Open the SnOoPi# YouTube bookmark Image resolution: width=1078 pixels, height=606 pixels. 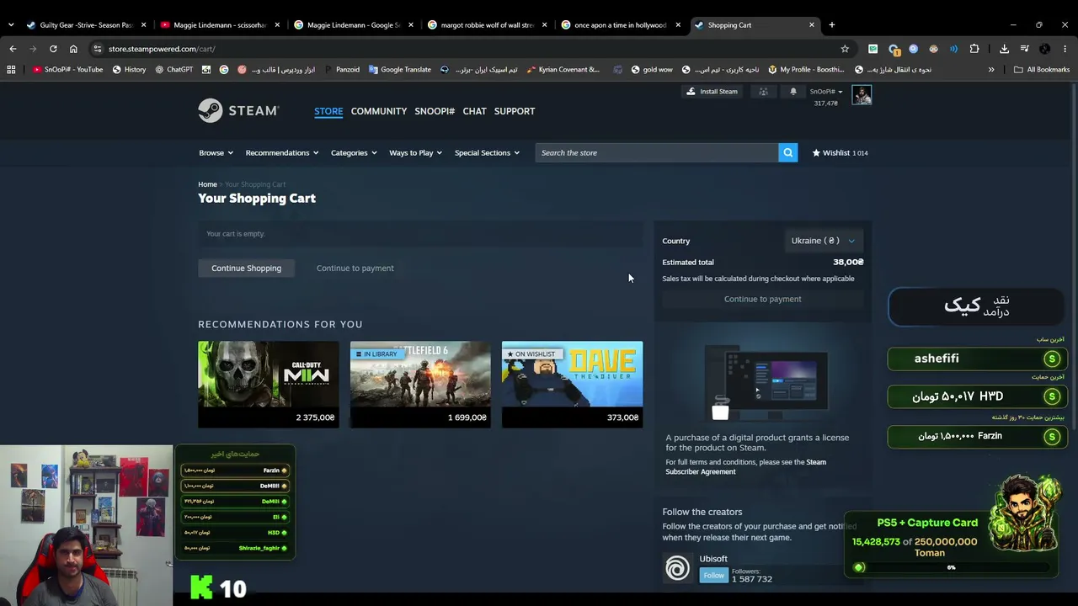tap(67, 70)
